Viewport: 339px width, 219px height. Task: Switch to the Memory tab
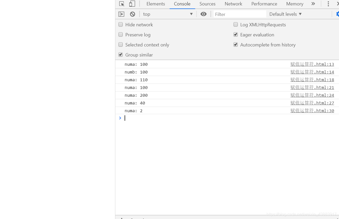[x=295, y=4]
